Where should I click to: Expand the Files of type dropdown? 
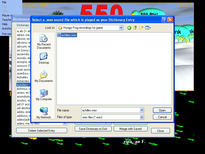pos(142,117)
